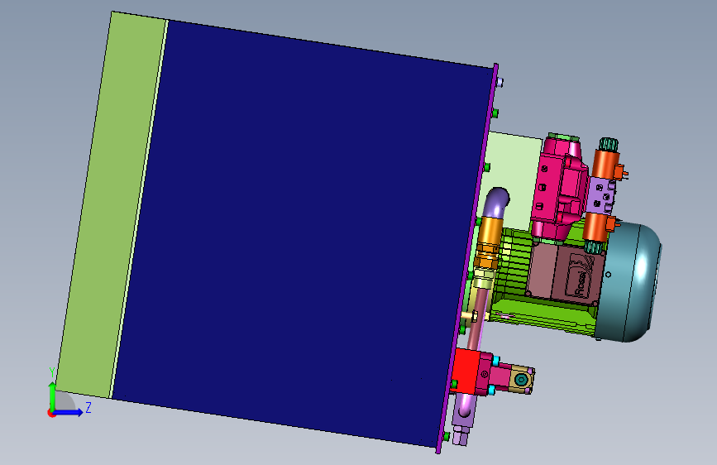Select the purple tank cover plate edge
717x465 pixels.
click(x=467, y=259)
